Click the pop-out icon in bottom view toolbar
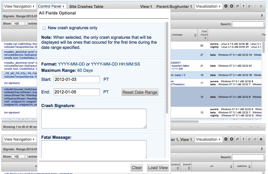This screenshot has height=174, width=268. point(255,139)
